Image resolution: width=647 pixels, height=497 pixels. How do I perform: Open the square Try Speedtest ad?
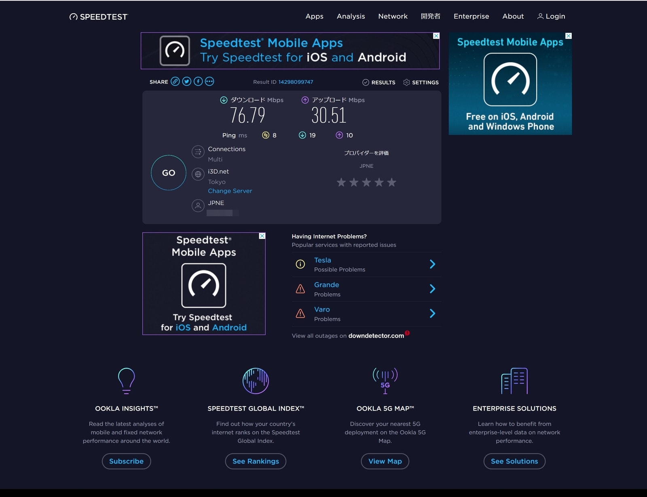pyautogui.click(x=204, y=284)
